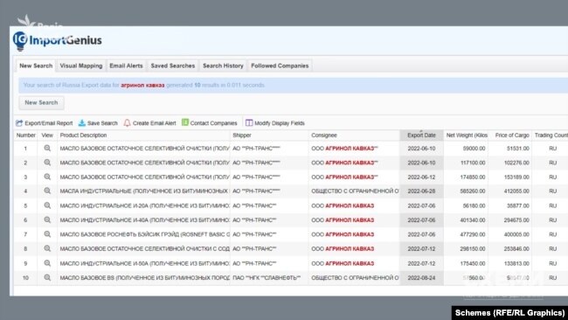
Task: Click МАСЛА ИНДУСТРИАЛЬНЫЕ description in row 4
Action: tap(144, 191)
